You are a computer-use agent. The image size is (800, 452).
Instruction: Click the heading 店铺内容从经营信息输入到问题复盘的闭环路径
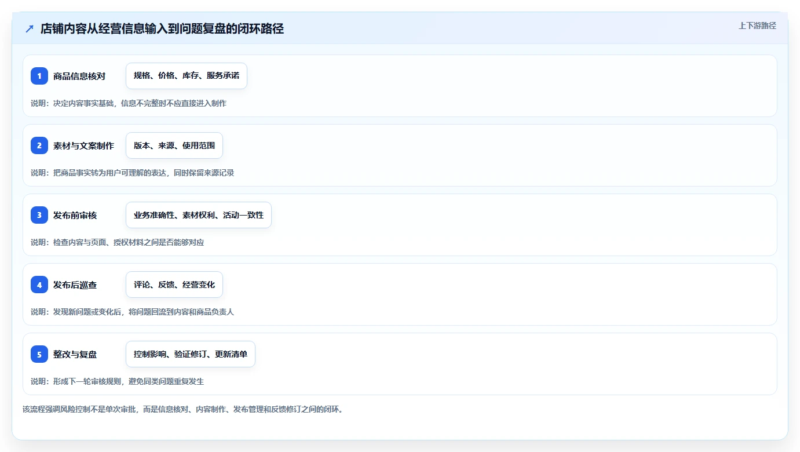pyautogui.click(x=162, y=29)
